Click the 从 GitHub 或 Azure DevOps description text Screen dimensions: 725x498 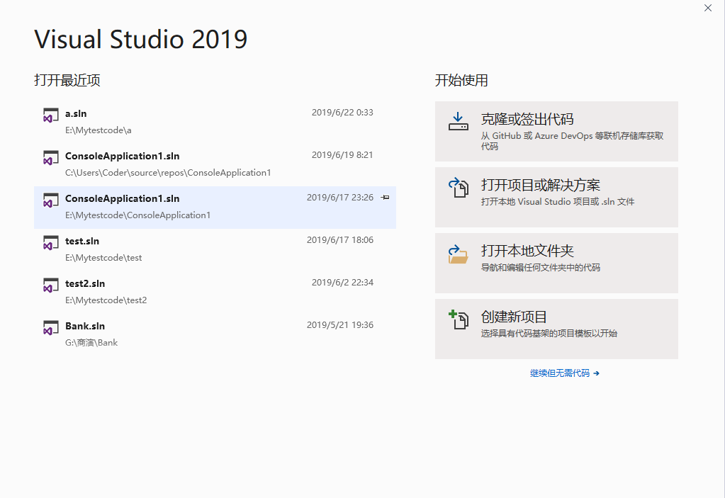tap(572, 141)
